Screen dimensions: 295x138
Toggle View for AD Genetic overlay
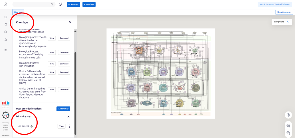click(61, 126)
